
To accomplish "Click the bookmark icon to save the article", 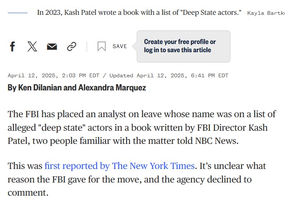I will [101, 46].
